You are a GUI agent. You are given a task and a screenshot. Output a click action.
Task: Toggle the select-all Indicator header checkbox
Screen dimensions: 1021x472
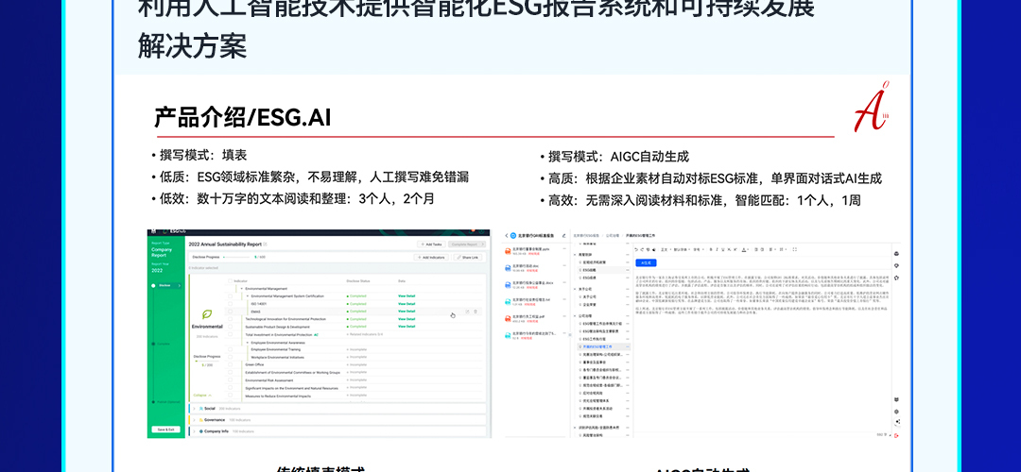click(x=230, y=280)
